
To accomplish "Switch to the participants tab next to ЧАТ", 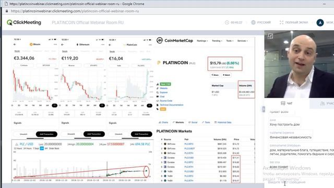I will click(322, 103).
